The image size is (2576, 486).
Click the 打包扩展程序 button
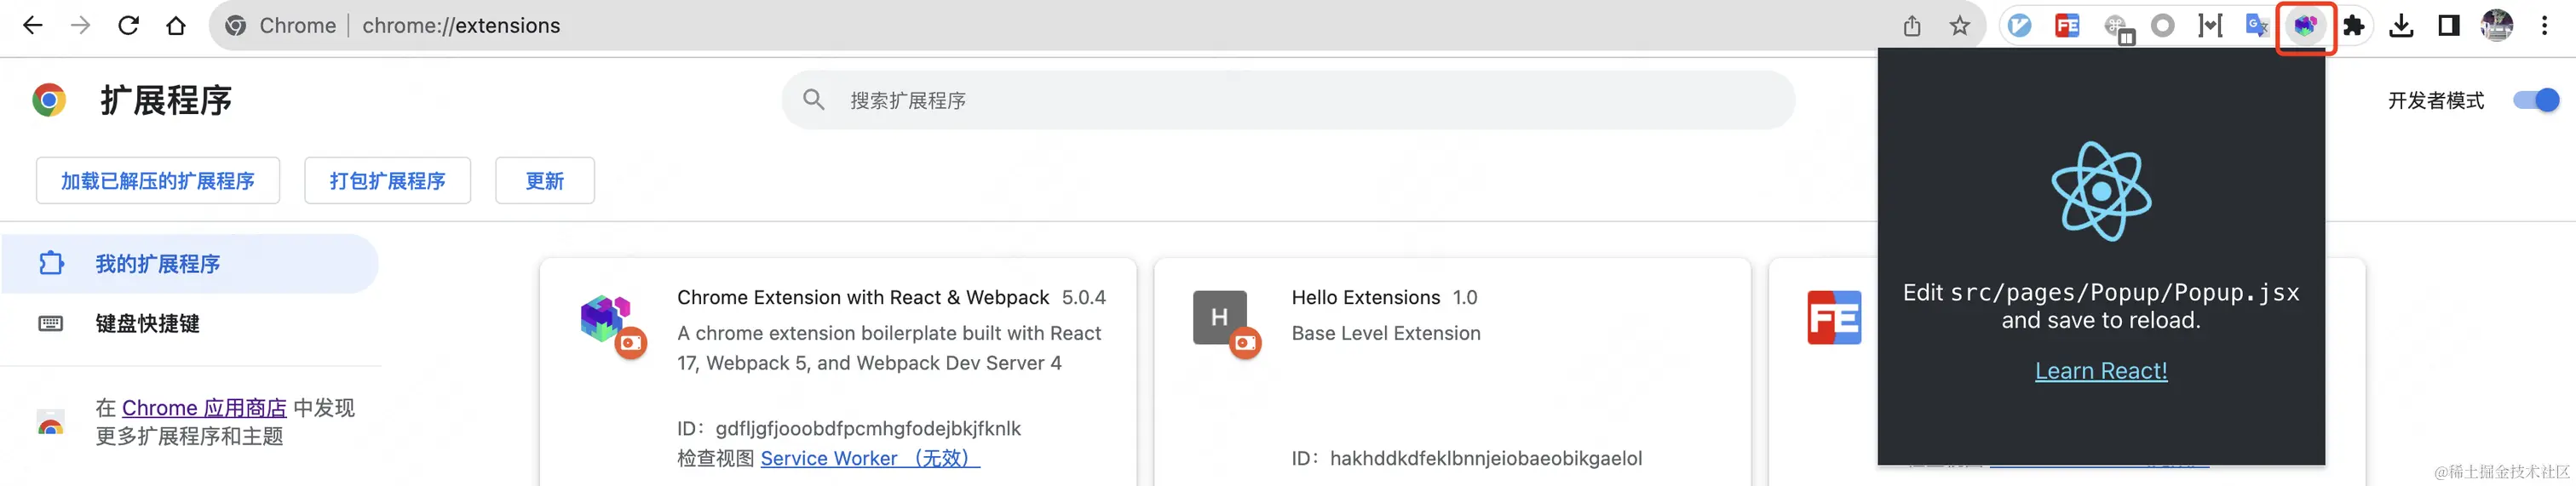tap(387, 181)
